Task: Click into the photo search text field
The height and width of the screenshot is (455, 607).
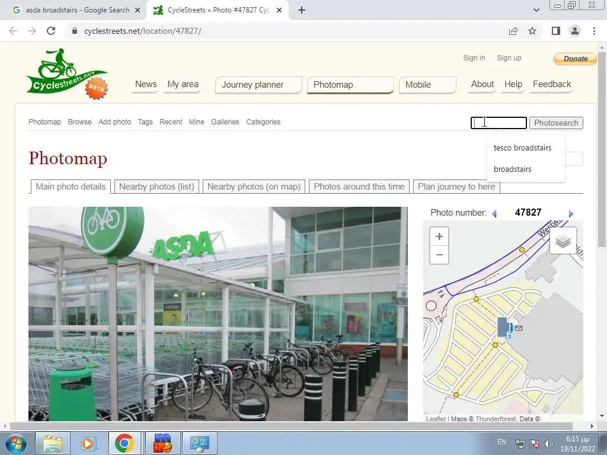Action: pyautogui.click(x=499, y=123)
